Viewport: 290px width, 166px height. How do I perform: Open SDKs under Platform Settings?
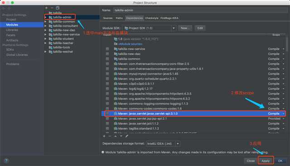click(x=10, y=50)
